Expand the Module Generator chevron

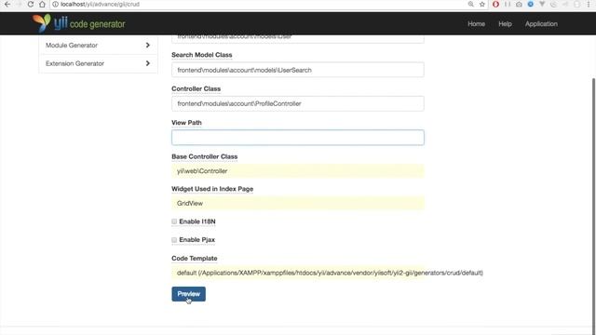[147, 46]
